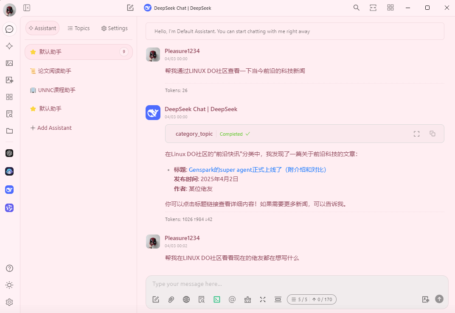Launch the bottom pinned purple app icon
455x313 pixels.
pos(9,208)
